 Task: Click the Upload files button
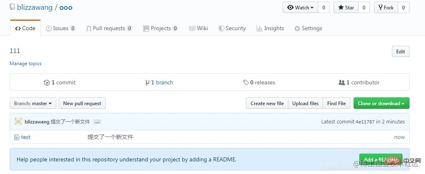coord(305,104)
